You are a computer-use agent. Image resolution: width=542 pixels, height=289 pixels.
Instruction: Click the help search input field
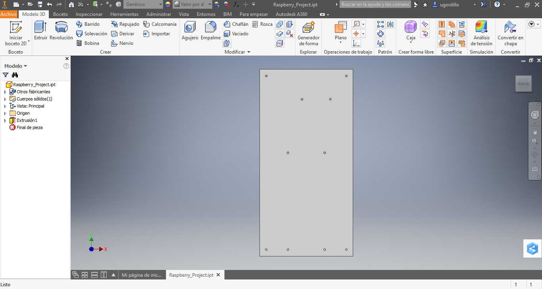click(375, 4)
